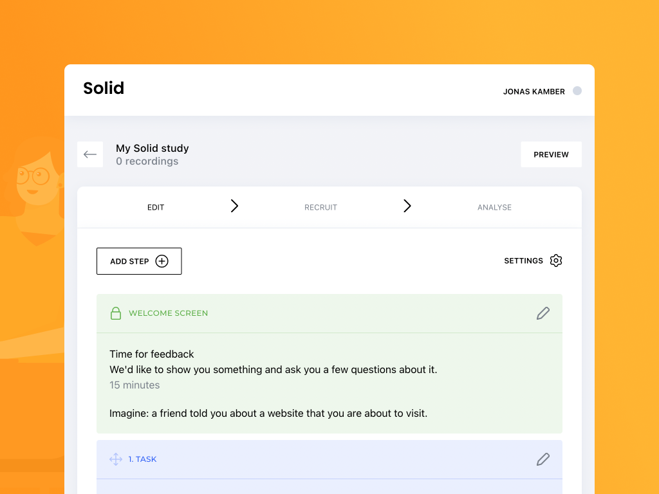Image resolution: width=659 pixels, height=494 pixels.
Task: Click the Welcome Screen header label
Action: pos(168,313)
